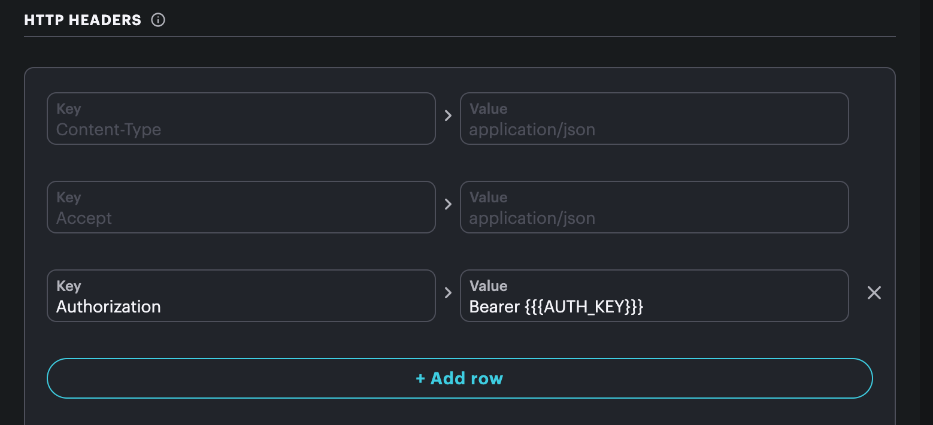Viewport: 933px width, 425px height.
Task: Remove the Authorization header row
Action: pyautogui.click(x=874, y=293)
